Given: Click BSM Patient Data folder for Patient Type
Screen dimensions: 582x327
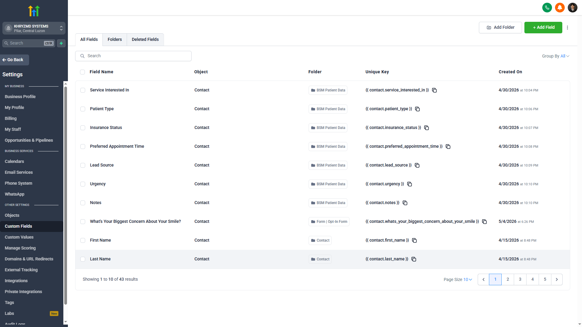Looking at the screenshot, I should tap(328, 109).
